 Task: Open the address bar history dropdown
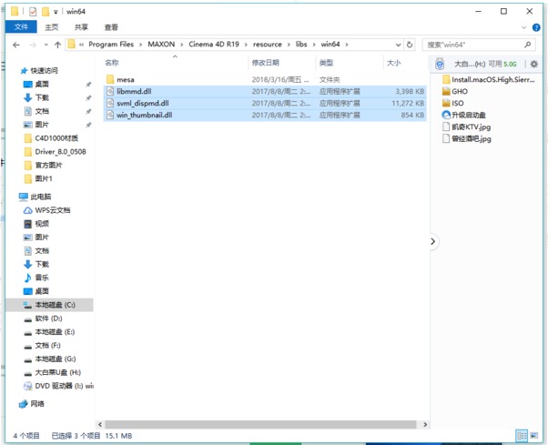coord(398,44)
